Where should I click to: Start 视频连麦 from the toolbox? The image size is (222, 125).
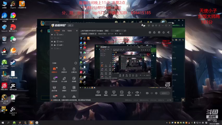click(54, 79)
